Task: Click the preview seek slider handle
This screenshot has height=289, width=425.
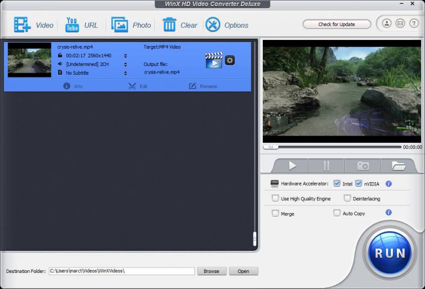Action: pyautogui.click(x=271, y=147)
